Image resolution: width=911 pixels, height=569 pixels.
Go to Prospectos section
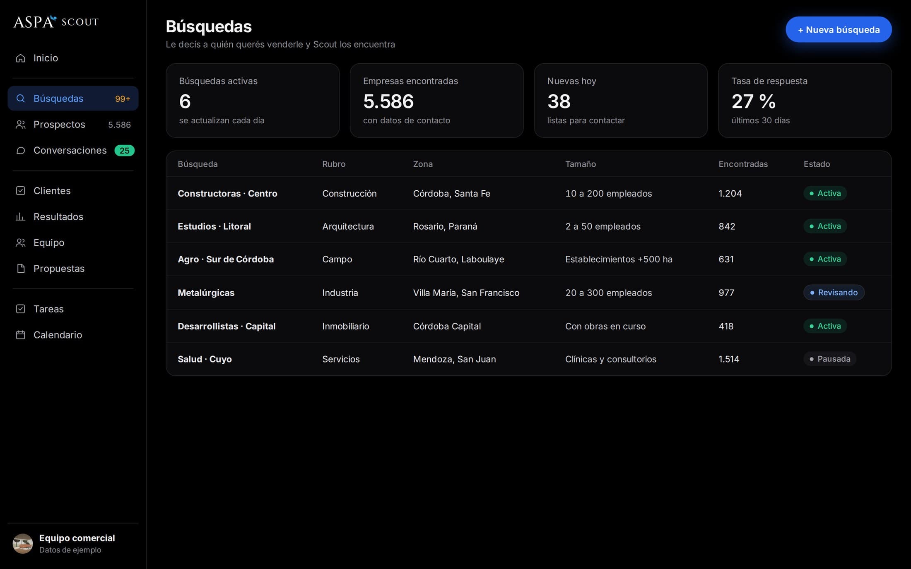pos(73,125)
